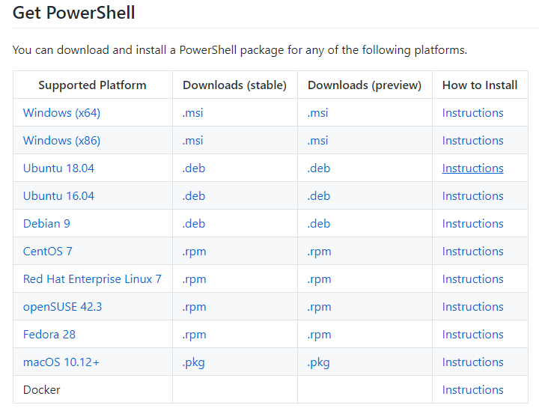Open the openSUSE 42.3 platform link
Viewport: 539px width, 414px height.
point(62,307)
